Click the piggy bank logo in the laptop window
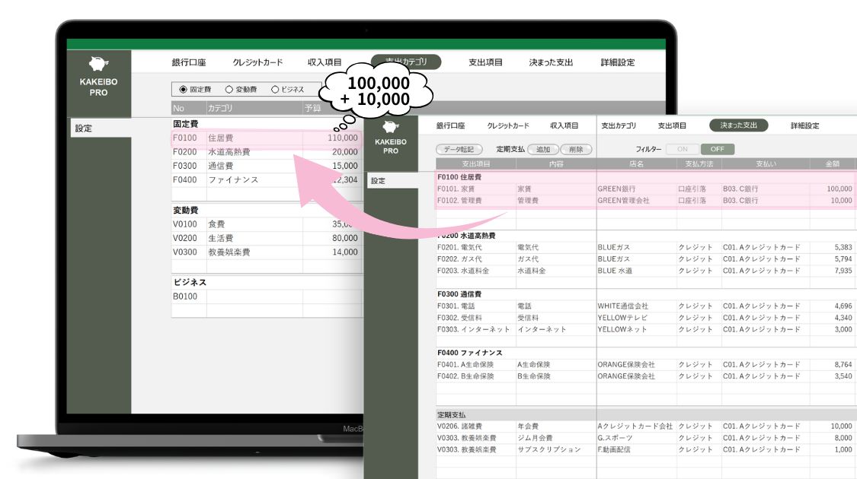This screenshot has width=857, height=479. (98, 65)
